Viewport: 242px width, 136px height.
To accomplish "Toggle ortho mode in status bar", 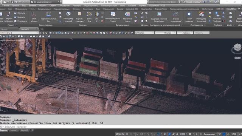I will point(138,134).
